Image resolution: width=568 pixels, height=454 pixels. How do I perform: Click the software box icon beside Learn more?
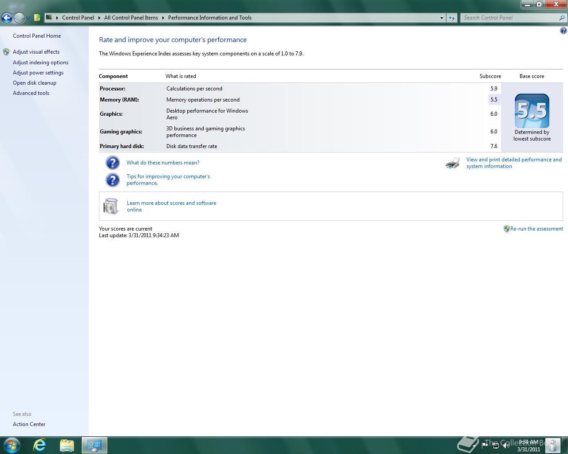click(x=111, y=206)
